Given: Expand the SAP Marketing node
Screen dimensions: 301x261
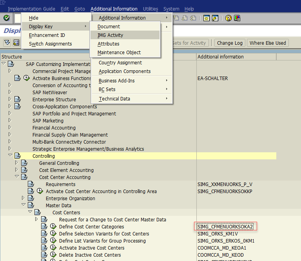Looking at the screenshot, I should [x=10, y=120].
